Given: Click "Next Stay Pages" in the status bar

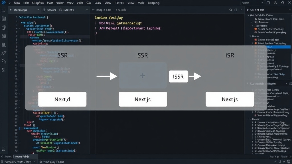Looking at the screenshot, I should tap(53, 162).
